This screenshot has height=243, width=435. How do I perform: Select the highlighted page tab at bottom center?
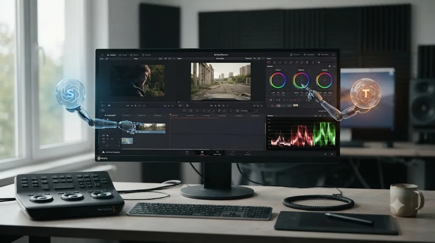point(202,153)
